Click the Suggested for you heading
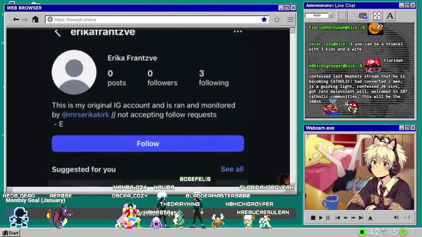This screenshot has height=237, width=422. (x=84, y=169)
